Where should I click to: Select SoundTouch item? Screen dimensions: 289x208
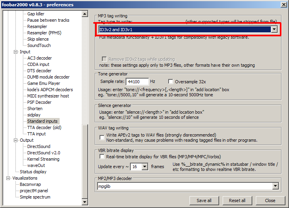coord(39,45)
